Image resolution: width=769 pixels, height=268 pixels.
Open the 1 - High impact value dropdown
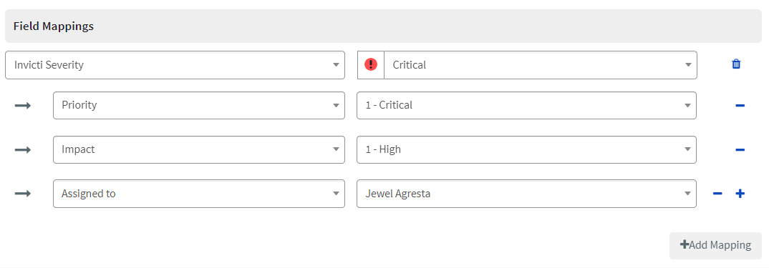pos(526,149)
